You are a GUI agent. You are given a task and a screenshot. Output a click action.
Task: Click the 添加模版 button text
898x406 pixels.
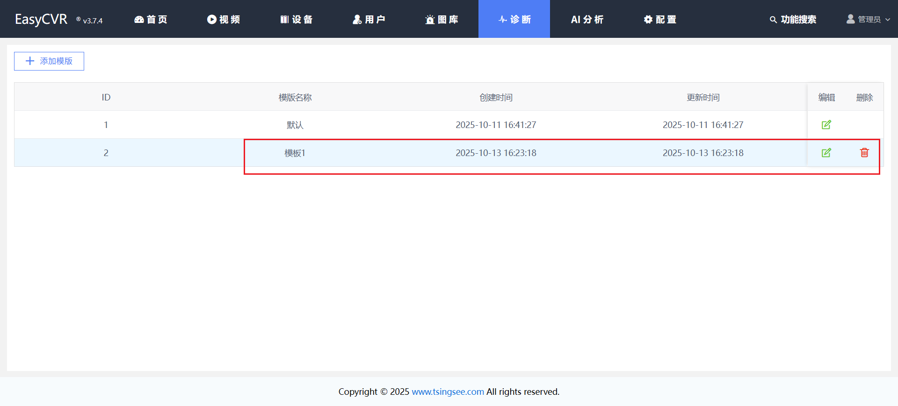(56, 61)
